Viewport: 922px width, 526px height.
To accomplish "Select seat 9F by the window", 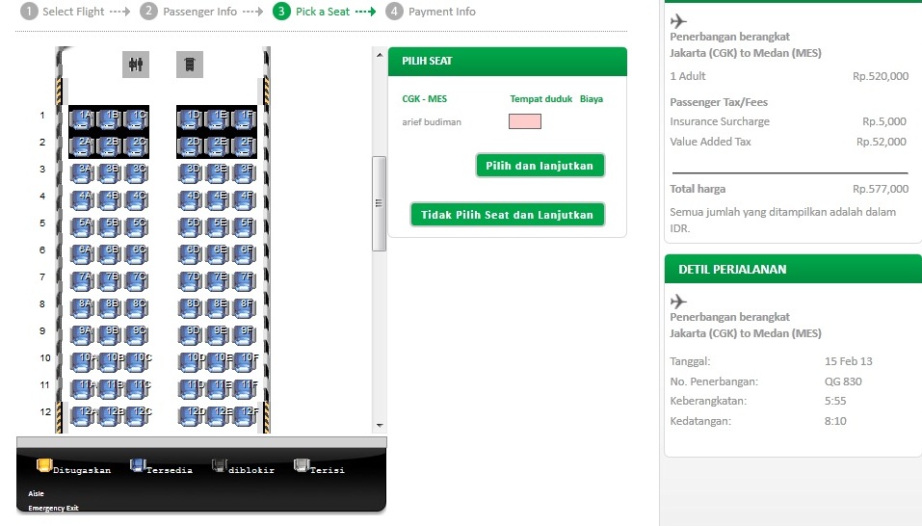I will coord(244,334).
